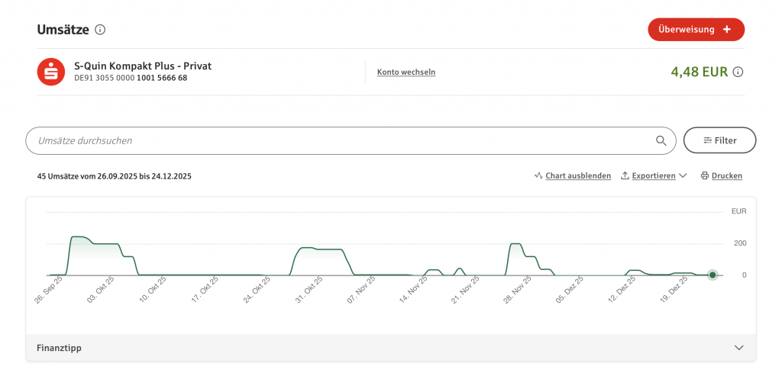
Task: Hide the chart via Chart ausblenden
Action: pyautogui.click(x=577, y=175)
